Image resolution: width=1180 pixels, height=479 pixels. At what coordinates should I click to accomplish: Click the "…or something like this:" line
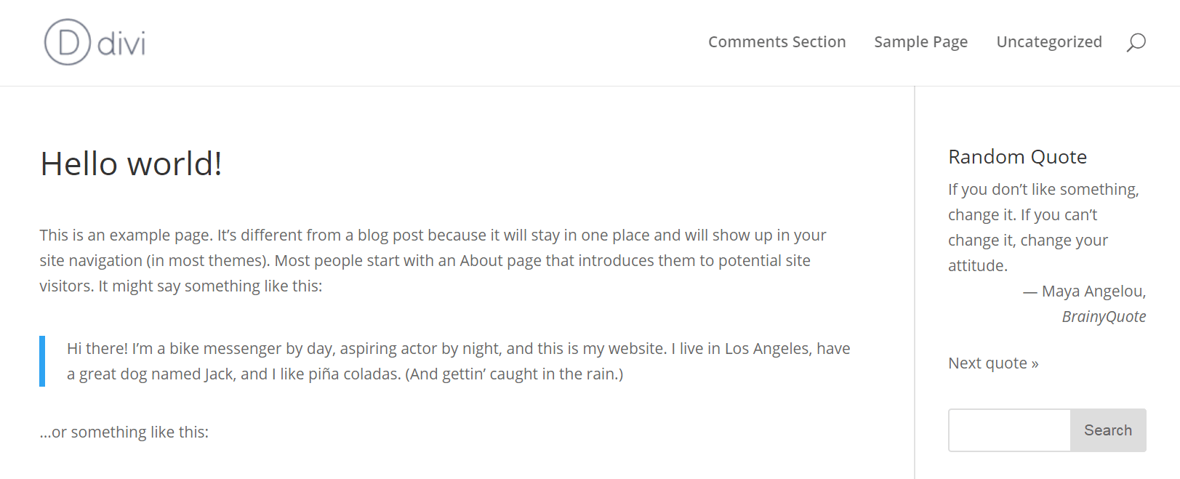click(124, 432)
